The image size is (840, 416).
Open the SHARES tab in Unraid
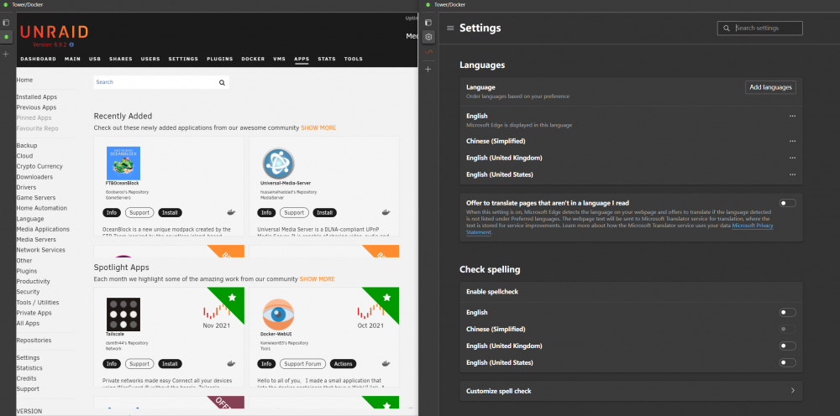click(x=120, y=59)
